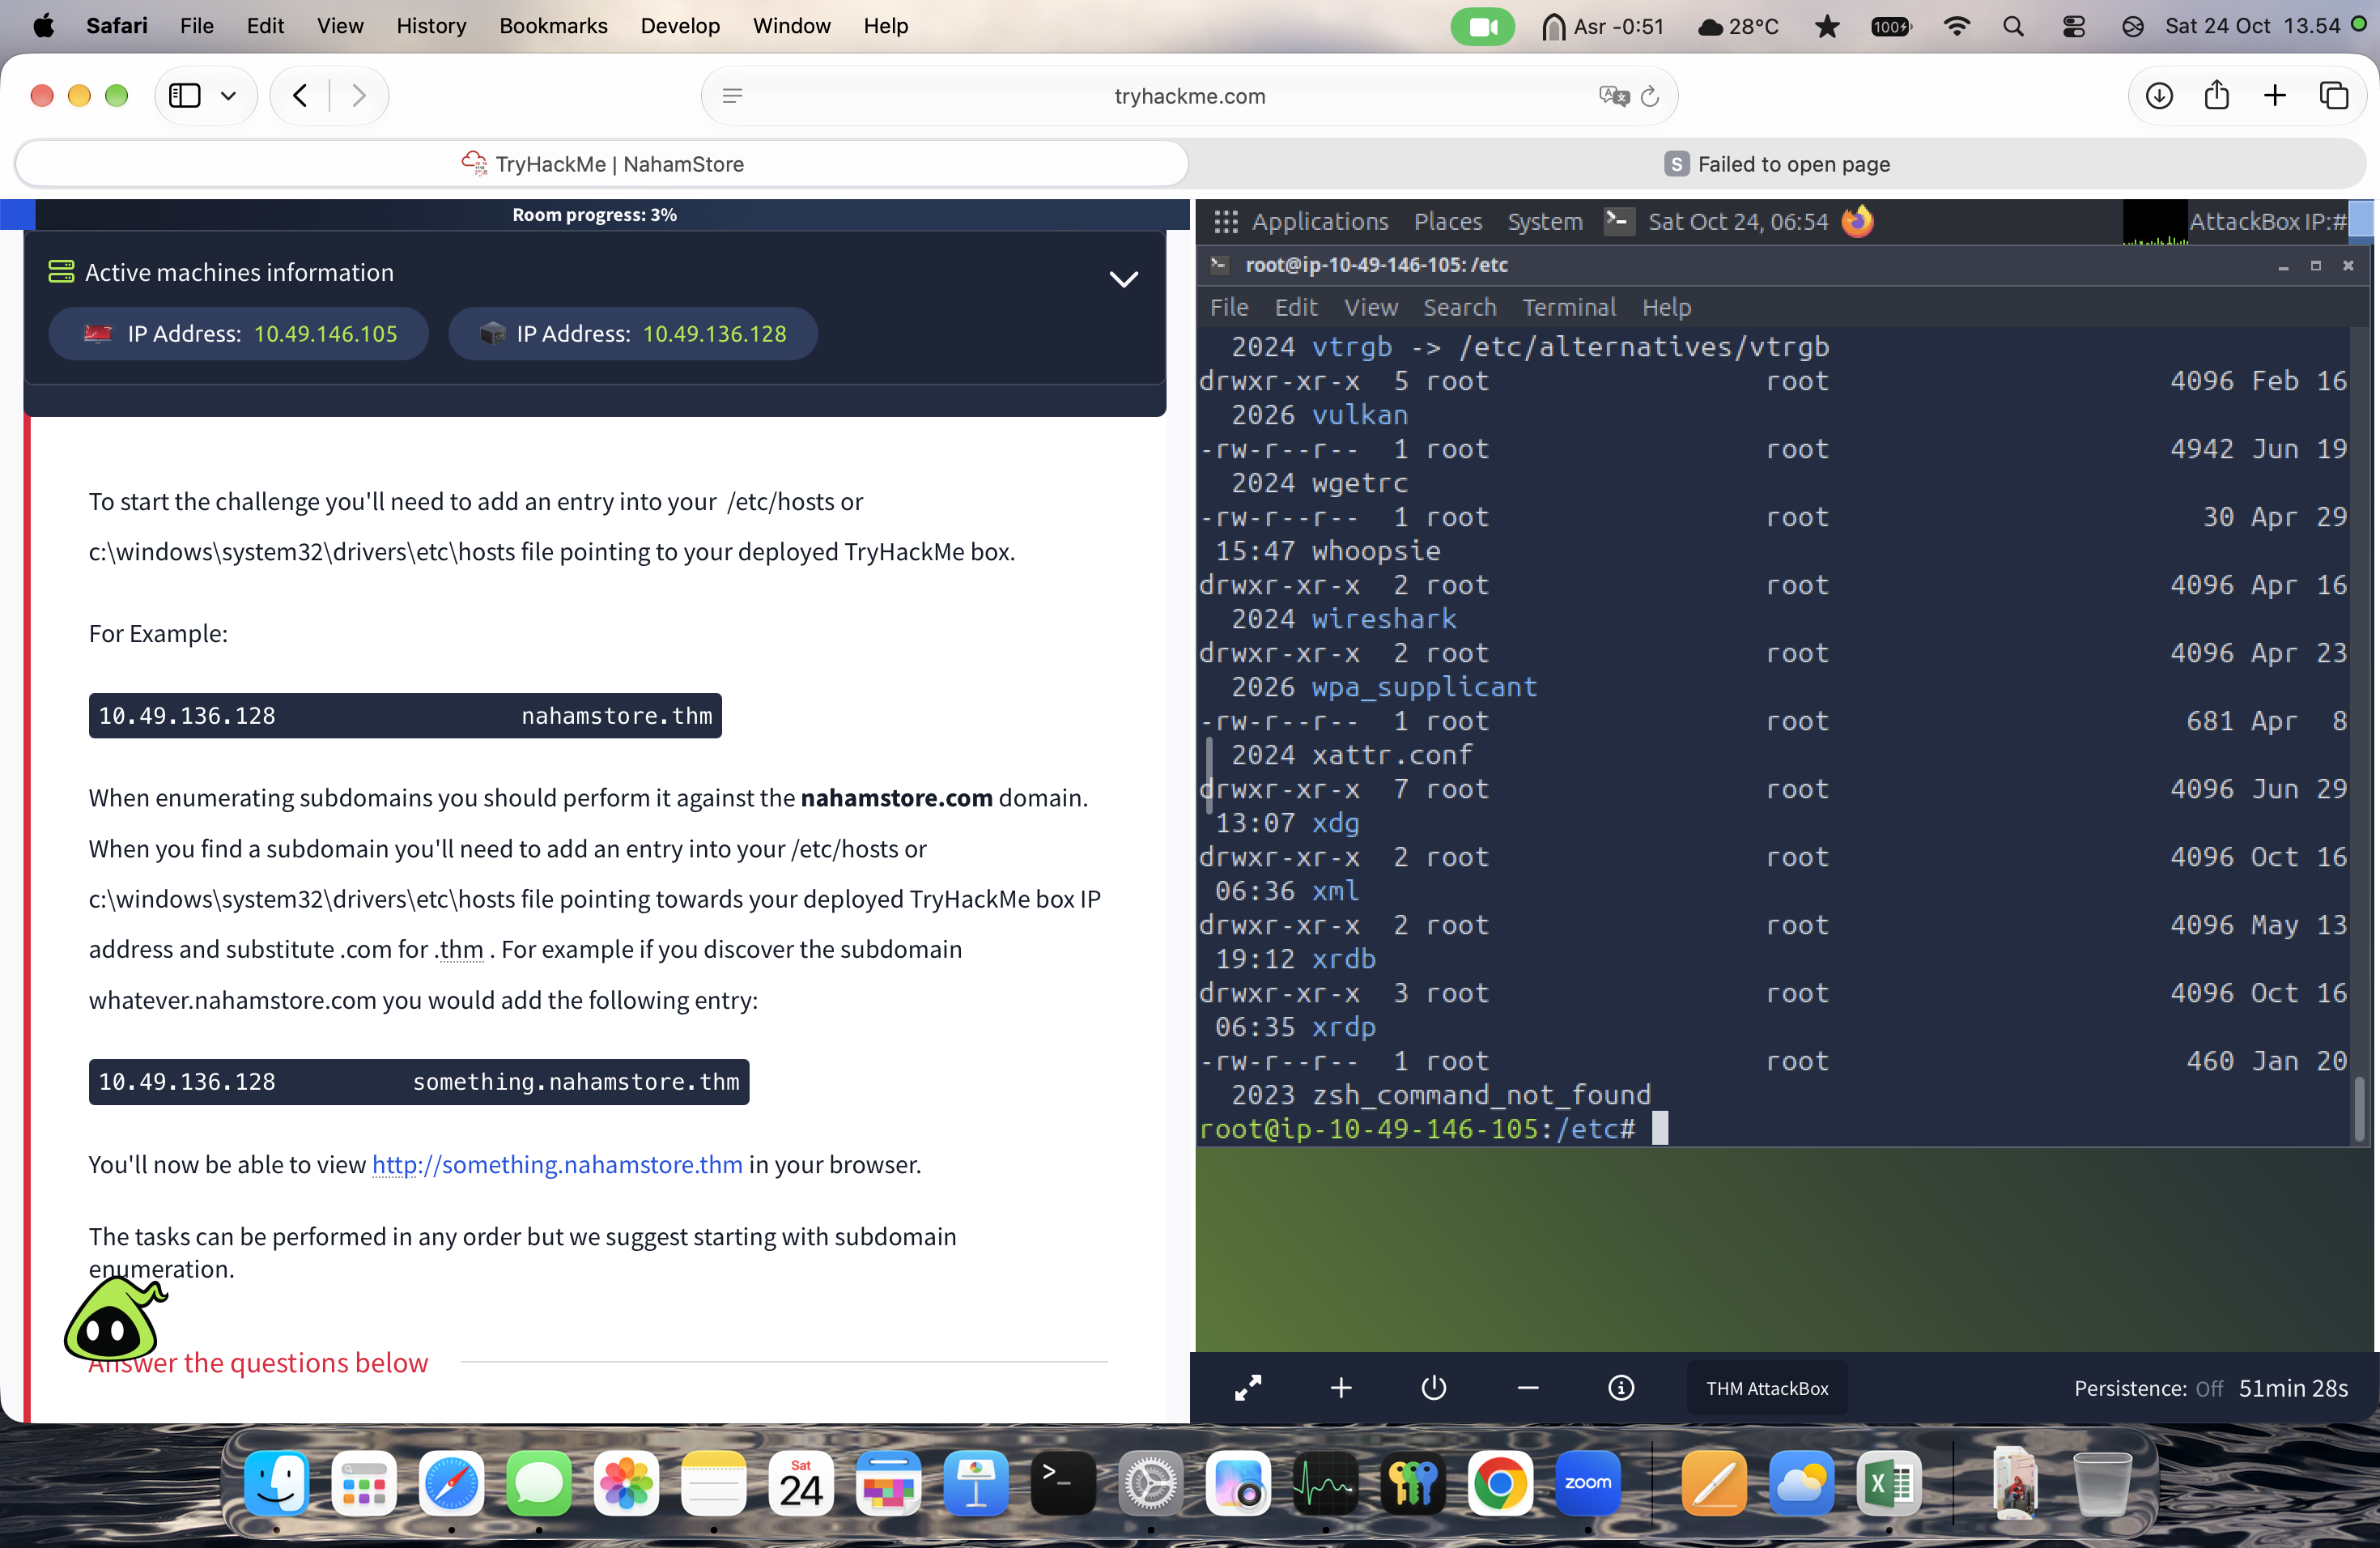Click terminal vertical scrollbar thumb
Viewport: 2380px width, 1548px height.
2360,1108
